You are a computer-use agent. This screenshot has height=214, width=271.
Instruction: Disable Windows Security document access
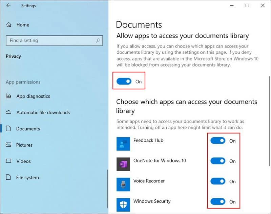[x=218, y=201]
